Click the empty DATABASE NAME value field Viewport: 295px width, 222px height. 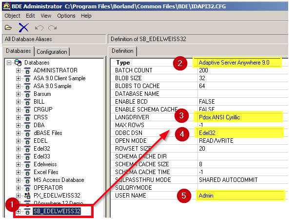click(x=243, y=94)
